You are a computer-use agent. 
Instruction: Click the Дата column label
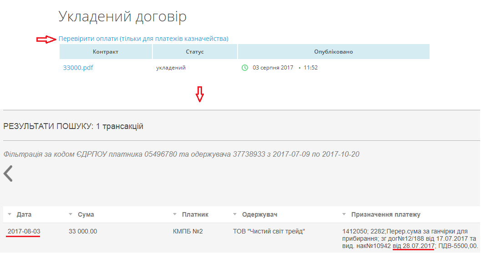[x=24, y=214]
